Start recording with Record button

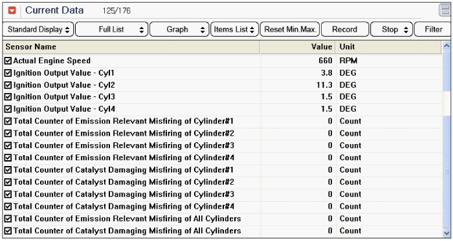point(345,30)
